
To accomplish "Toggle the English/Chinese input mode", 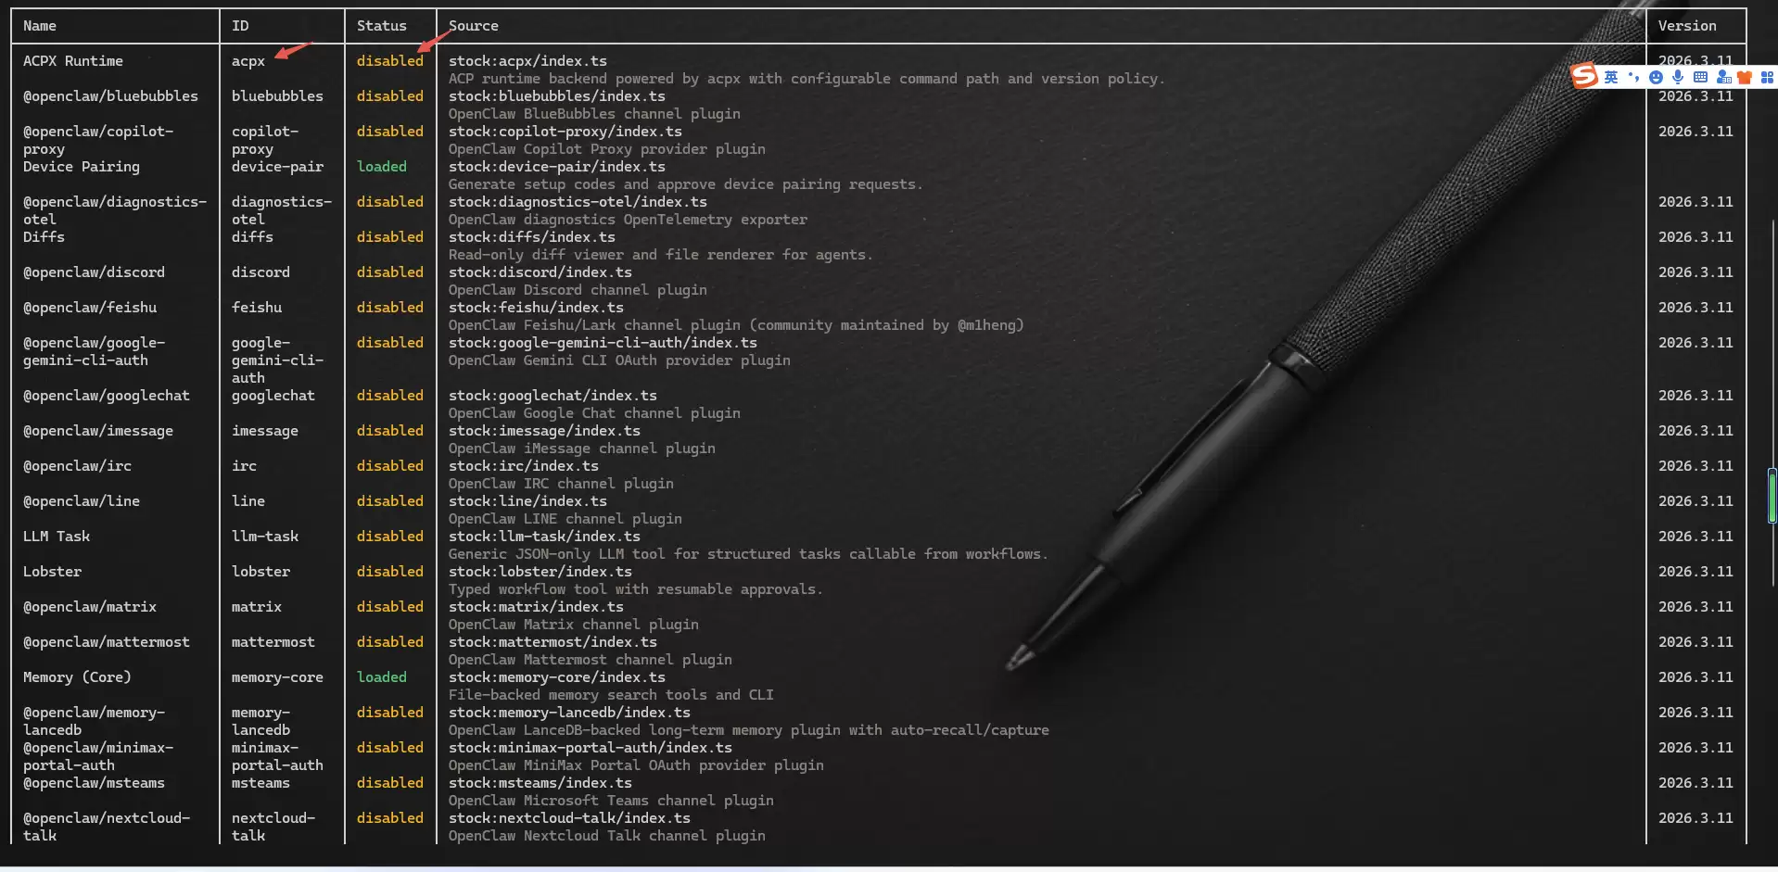I will [1611, 78].
